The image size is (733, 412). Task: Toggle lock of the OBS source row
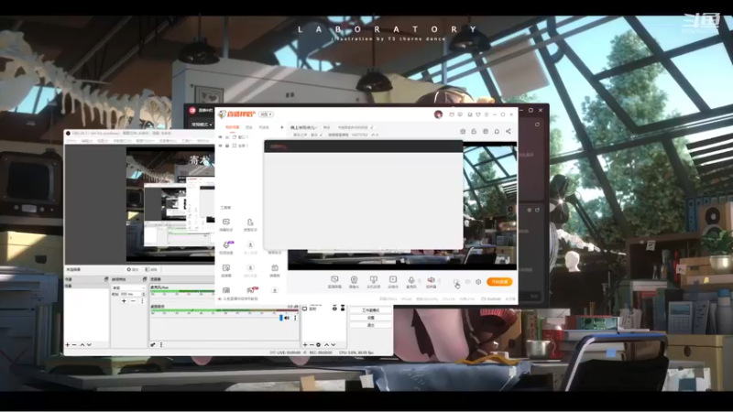[x=343, y=308]
